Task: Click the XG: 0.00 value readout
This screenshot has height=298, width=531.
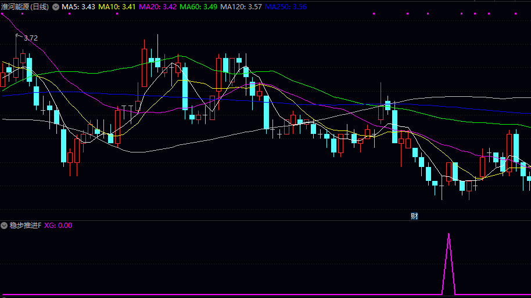Action: (x=58, y=226)
